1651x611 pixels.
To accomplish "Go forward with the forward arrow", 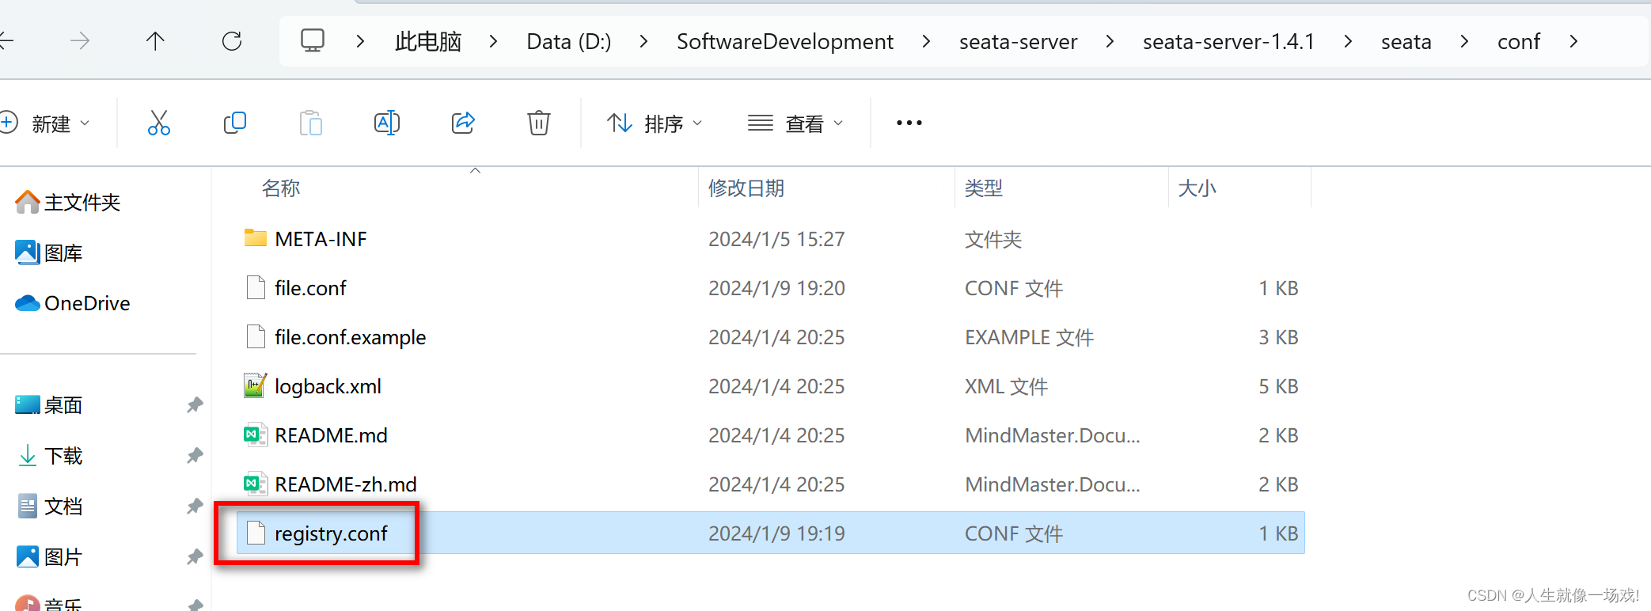I will coord(80,41).
